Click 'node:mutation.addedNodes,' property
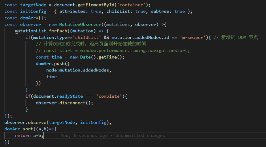Viewport: 266px width, 147px height. point(79,70)
